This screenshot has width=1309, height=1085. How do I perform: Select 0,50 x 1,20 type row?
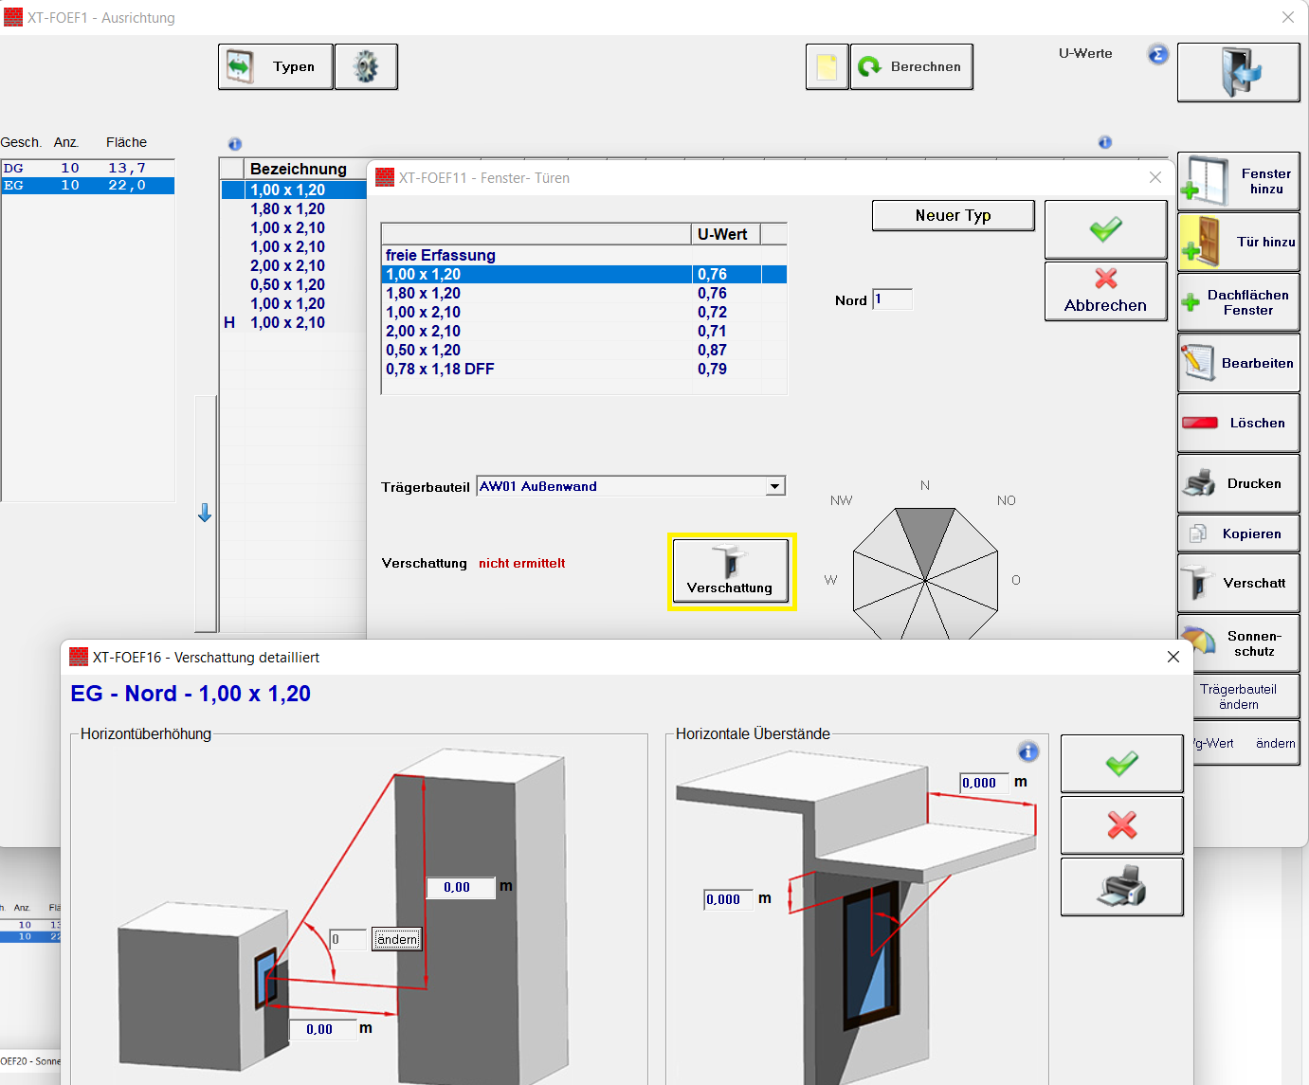(584, 351)
